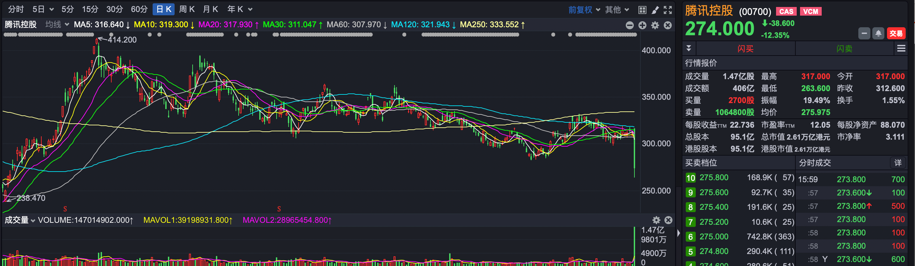Click the MA5: 316.640 indicator label
The image size is (915, 266).
tap(102, 25)
